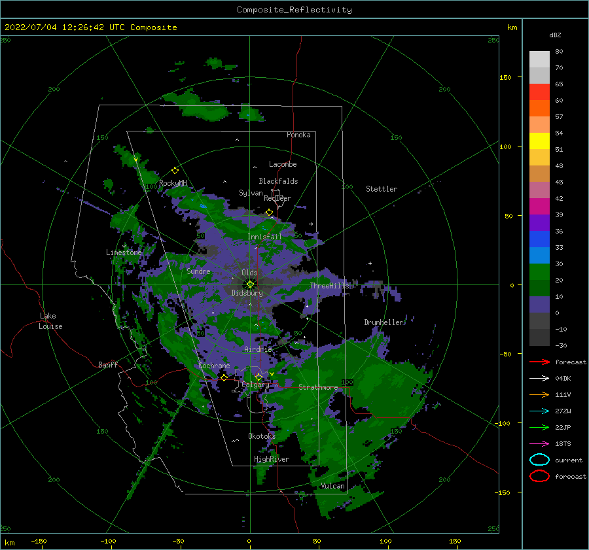Click the yellow diamond marker near RockyMH
Viewport: 589px width, 550px height.
tap(175, 171)
